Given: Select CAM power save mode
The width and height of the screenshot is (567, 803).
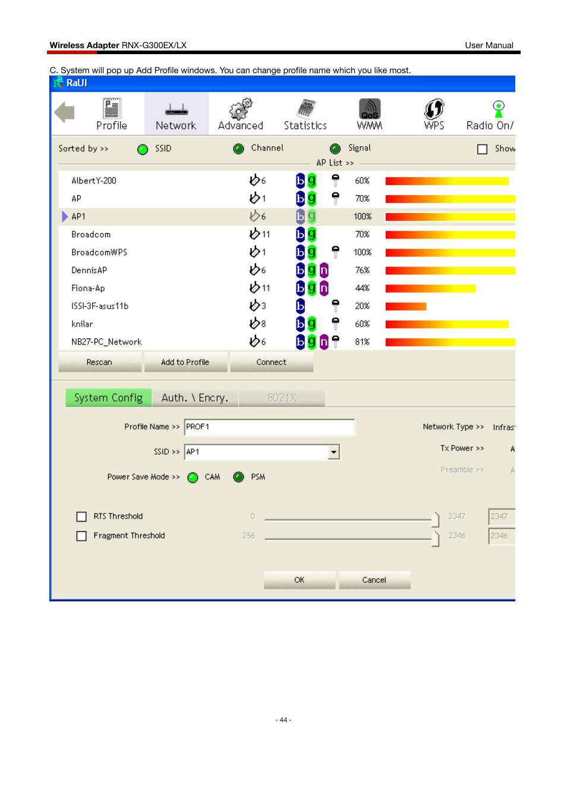Looking at the screenshot, I should [193, 478].
